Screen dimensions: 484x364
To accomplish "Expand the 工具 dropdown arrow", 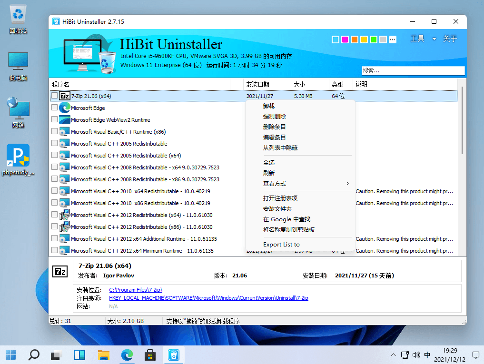I will click(x=434, y=39).
